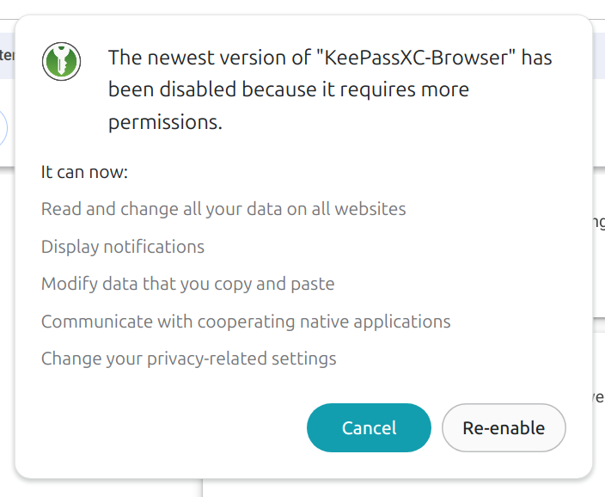The height and width of the screenshot is (497, 605).
Task: Click the cut-off "ter" text behind dialog
Action: coord(7,55)
